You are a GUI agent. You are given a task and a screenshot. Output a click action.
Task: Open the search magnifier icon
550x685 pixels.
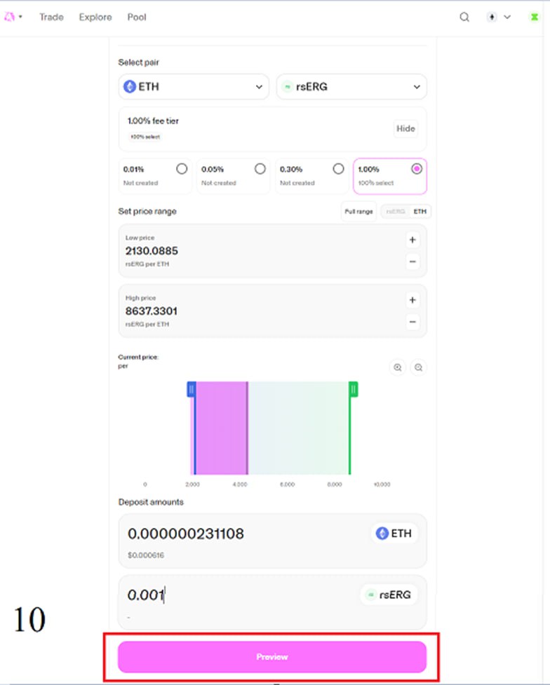point(464,17)
